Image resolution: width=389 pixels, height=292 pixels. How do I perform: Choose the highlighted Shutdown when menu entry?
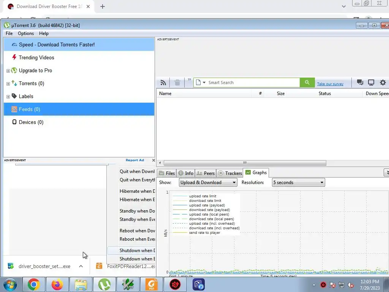tap(131, 250)
